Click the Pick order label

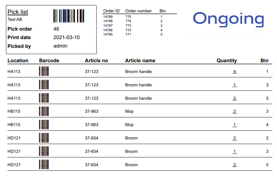pyautogui.click(x=20, y=29)
